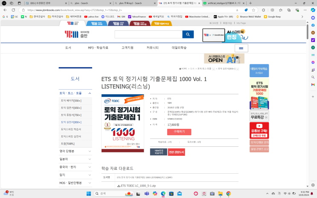
Task: Open 토익 베이직[550+] in sidebar
Action: point(71,101)
